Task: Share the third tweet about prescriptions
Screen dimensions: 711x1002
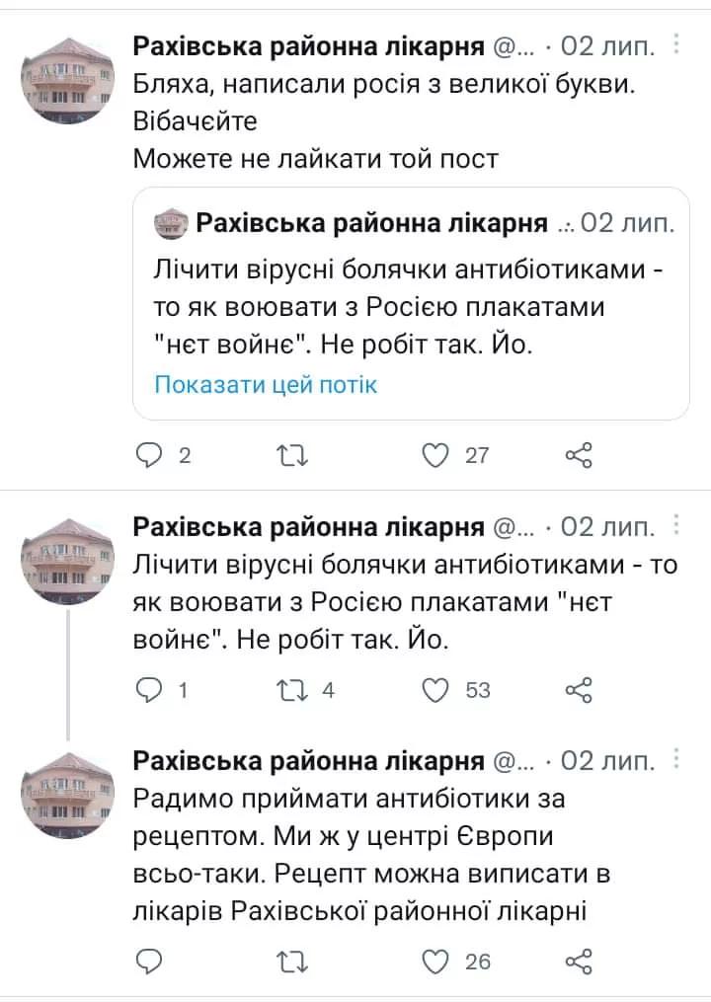Action: tap(579, 961)
